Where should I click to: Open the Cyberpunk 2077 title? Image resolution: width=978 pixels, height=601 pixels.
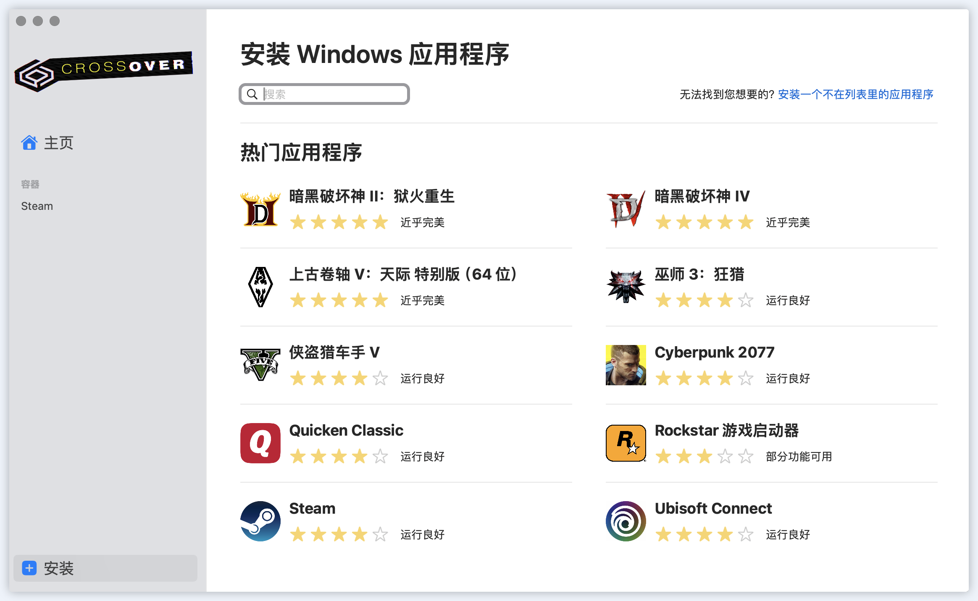click(x=714, y=352)
